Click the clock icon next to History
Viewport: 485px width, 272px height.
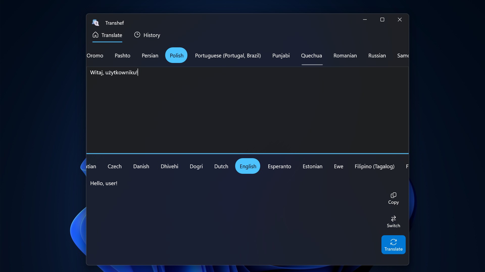pyautogui.click(x=137, y=35)
